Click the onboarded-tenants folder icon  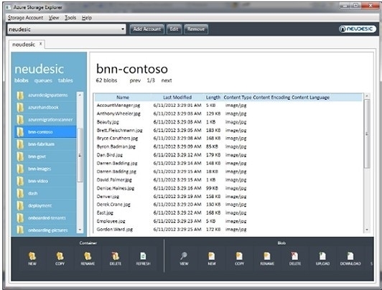(20, 218)
